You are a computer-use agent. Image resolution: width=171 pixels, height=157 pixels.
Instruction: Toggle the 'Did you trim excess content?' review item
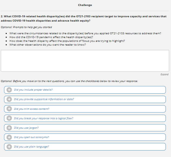[32, 109]
